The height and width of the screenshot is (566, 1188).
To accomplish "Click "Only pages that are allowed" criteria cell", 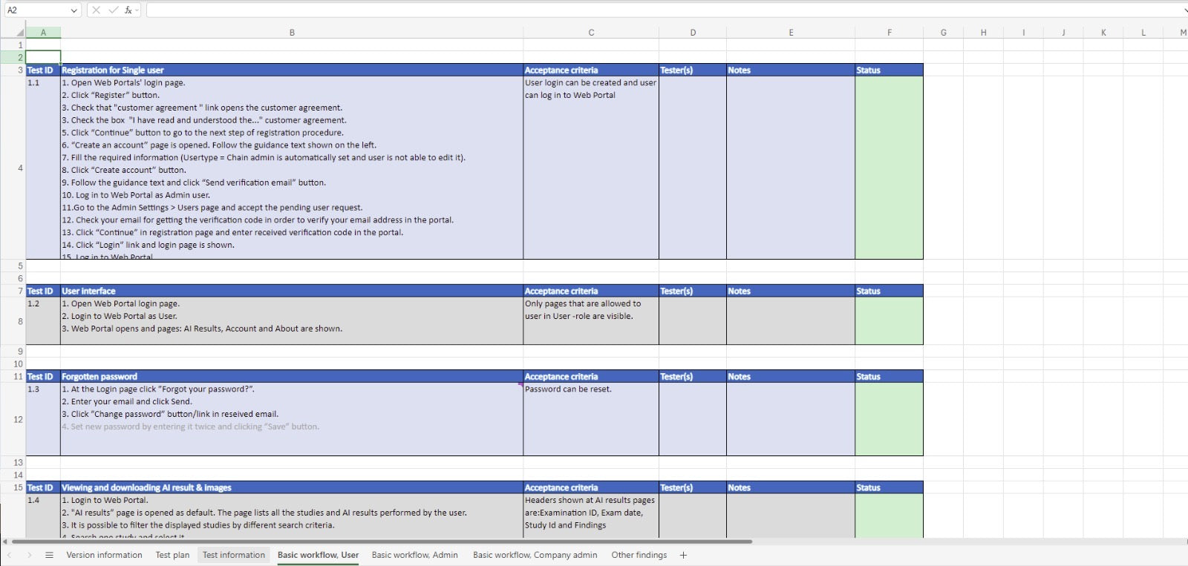I will click(x=591, y=321).
